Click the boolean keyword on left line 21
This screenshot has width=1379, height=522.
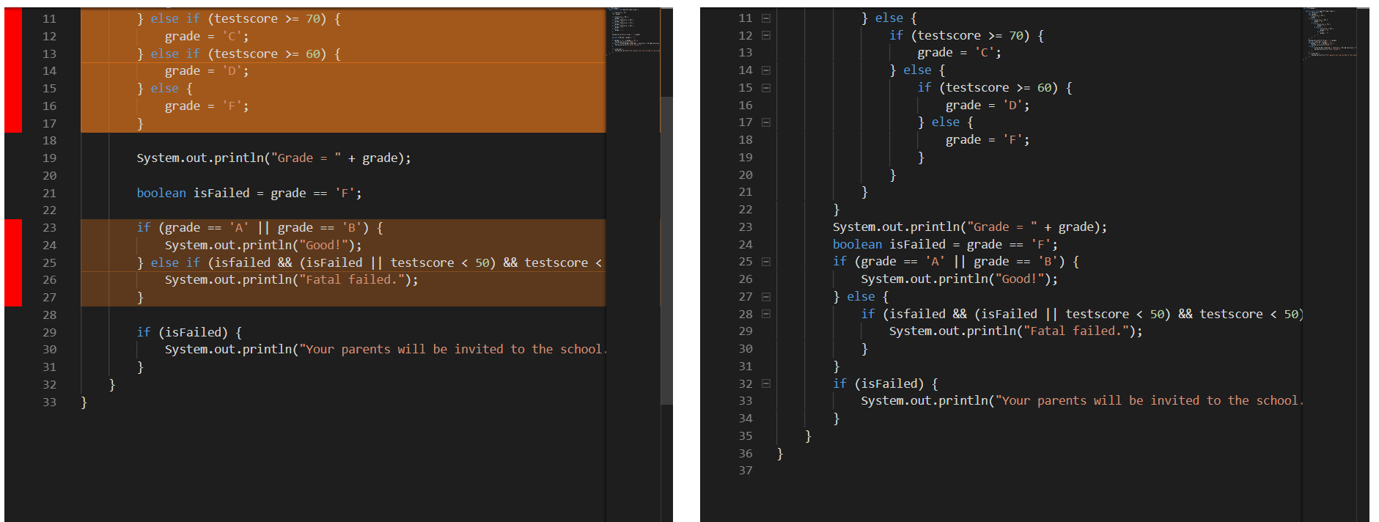pos(161,193)
